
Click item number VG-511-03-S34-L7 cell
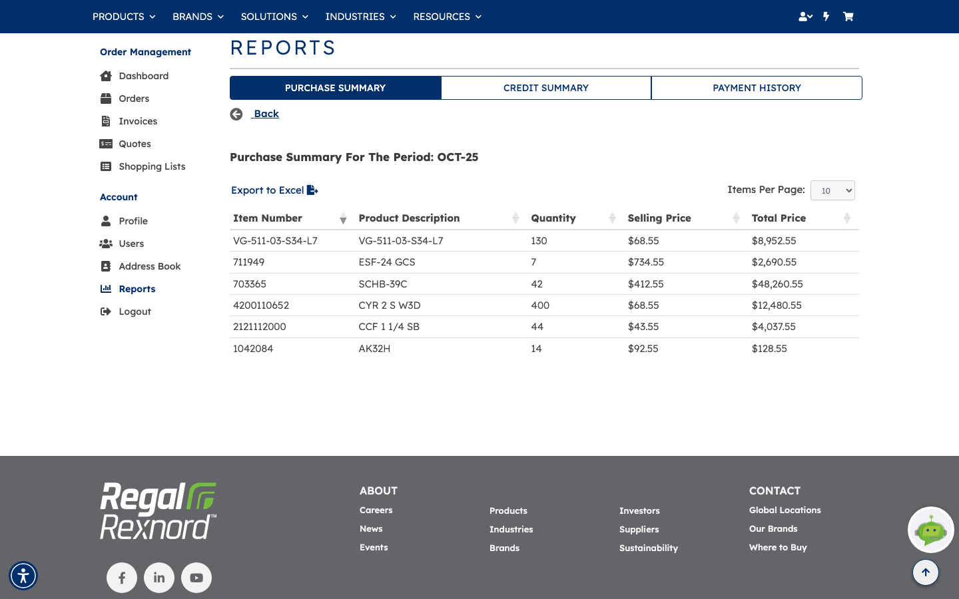tap(275, 241)
